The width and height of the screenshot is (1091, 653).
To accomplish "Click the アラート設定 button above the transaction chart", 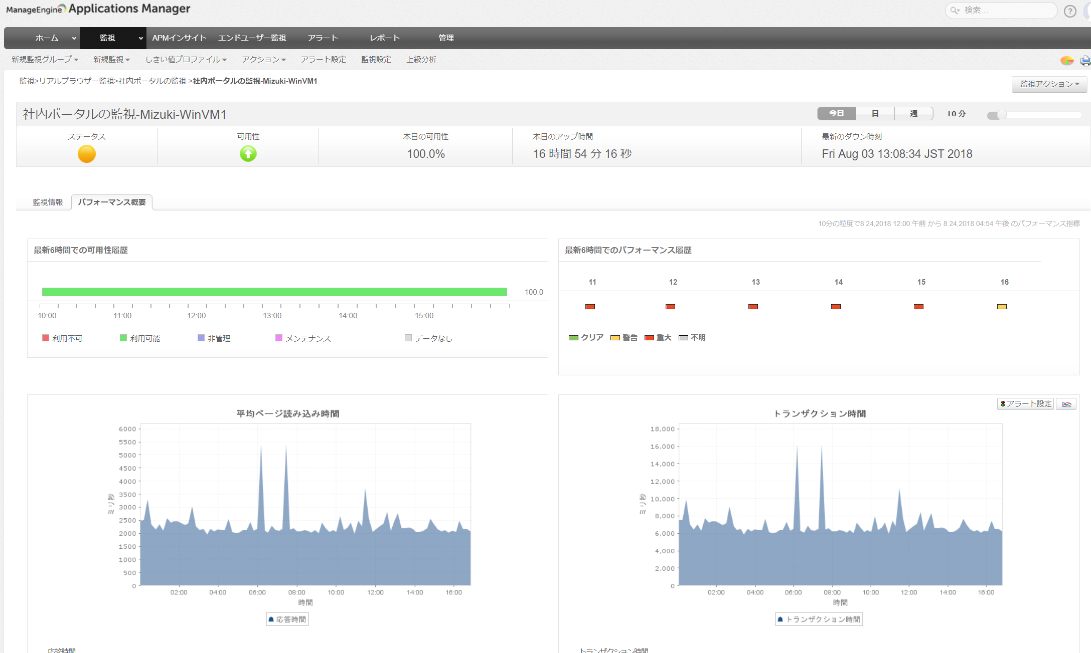I will (1025, 404).
